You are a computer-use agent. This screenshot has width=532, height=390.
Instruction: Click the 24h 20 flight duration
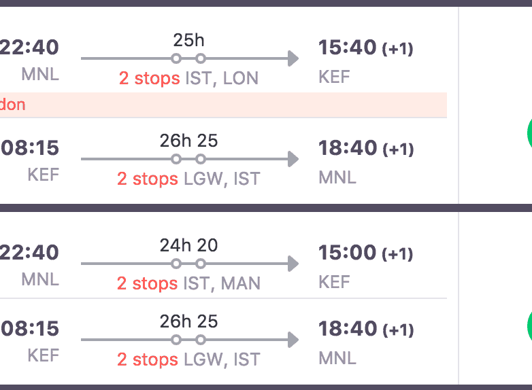(x=188, y=245)
